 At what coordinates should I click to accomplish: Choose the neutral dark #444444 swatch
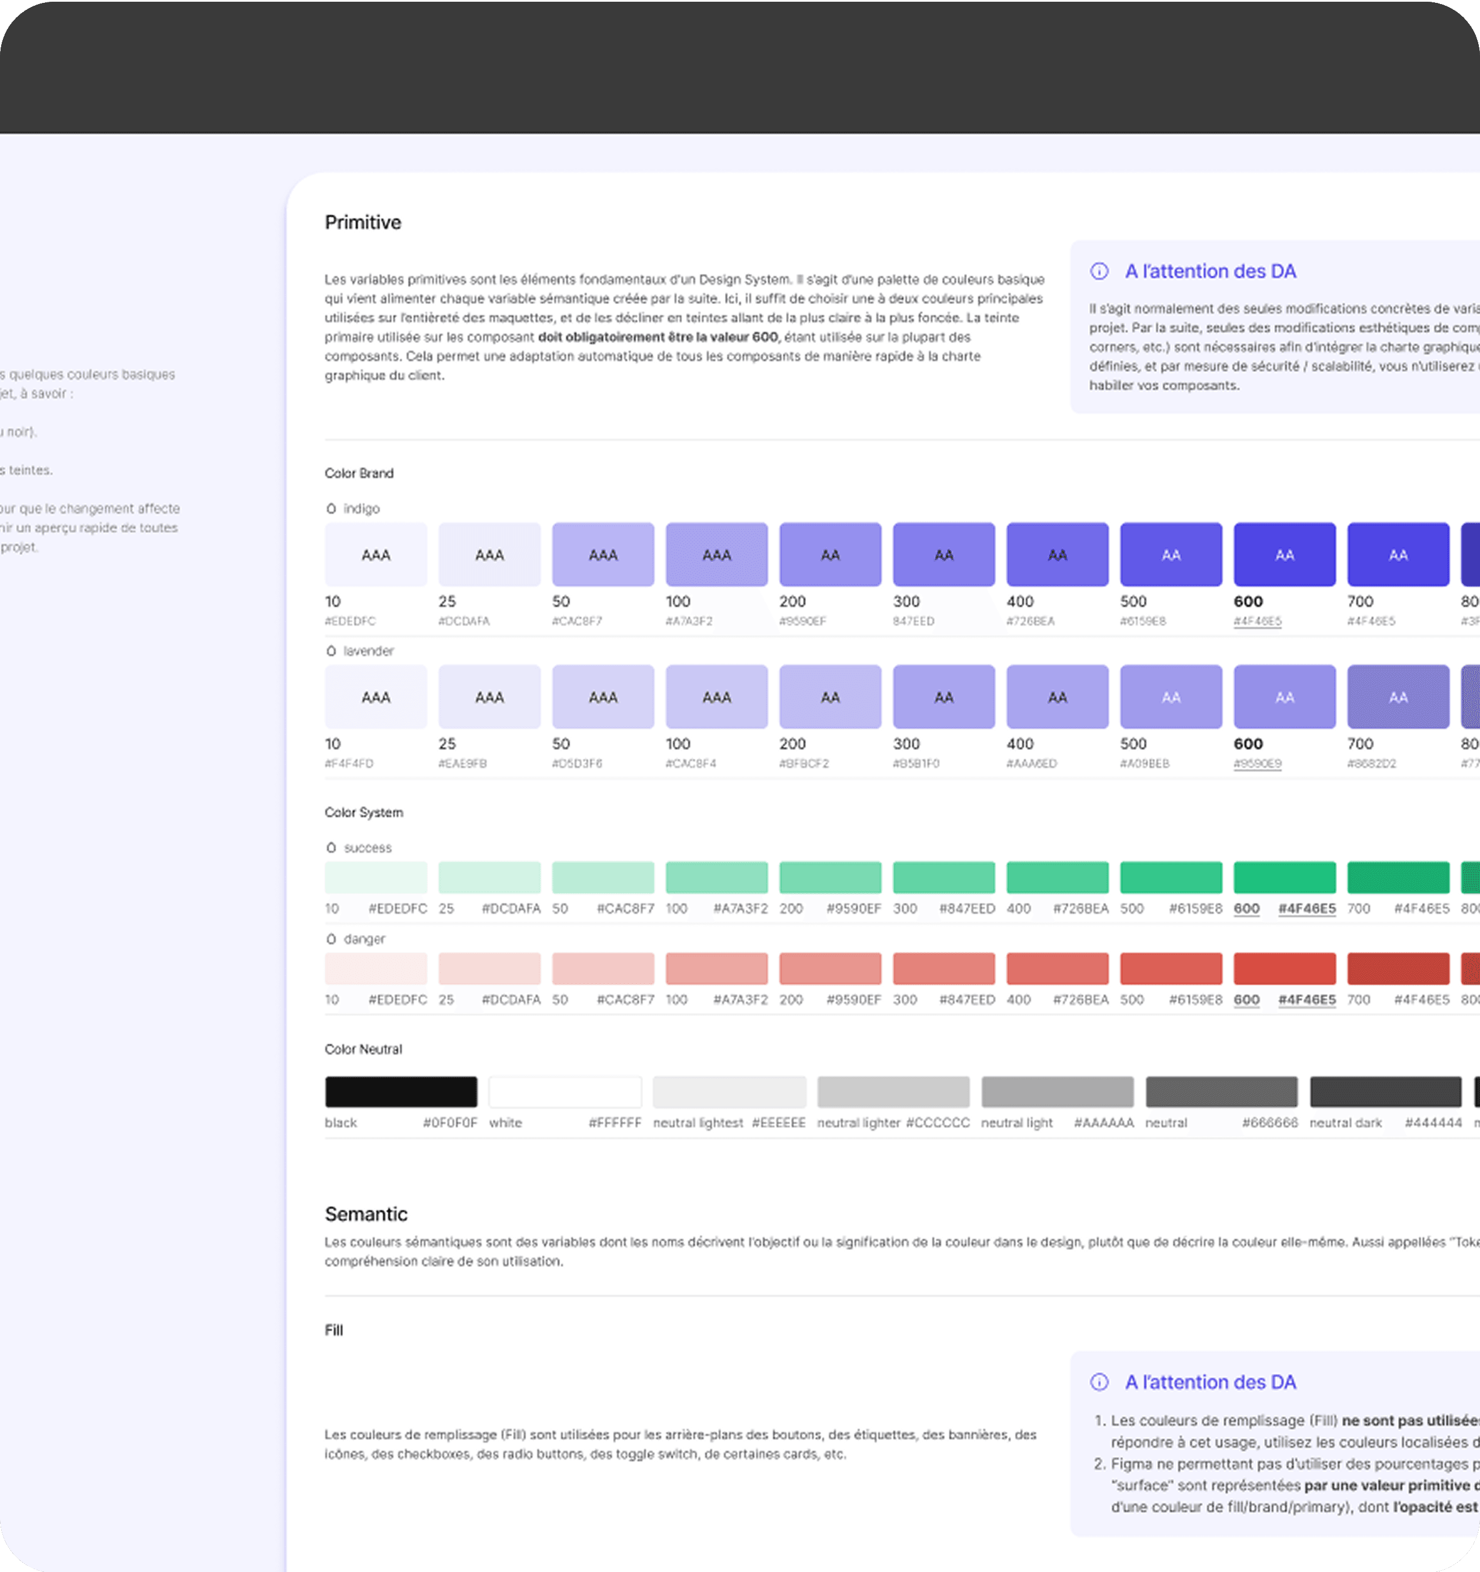coord(1385,1091)
